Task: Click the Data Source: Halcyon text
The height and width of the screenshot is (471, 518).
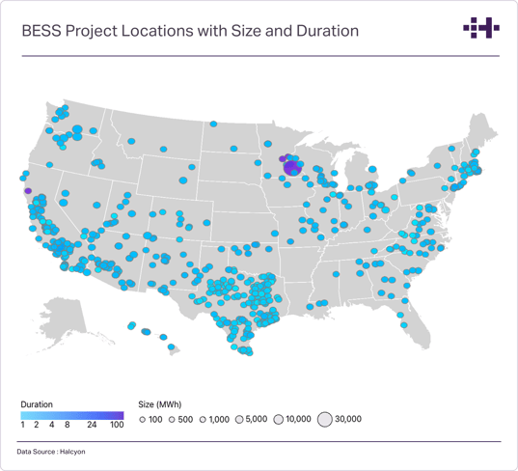Action: [51, 452]
